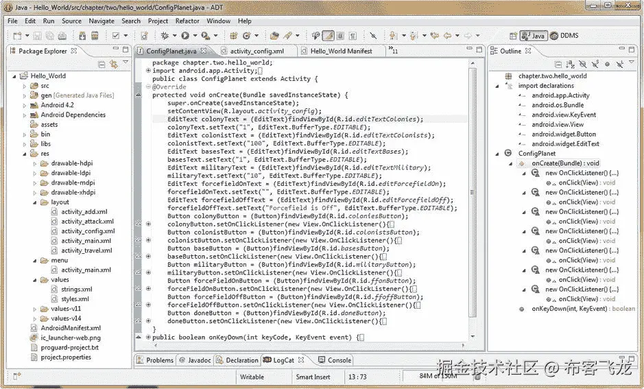Toggle Link with Editor in Package Explorer

tap(114, 64)
